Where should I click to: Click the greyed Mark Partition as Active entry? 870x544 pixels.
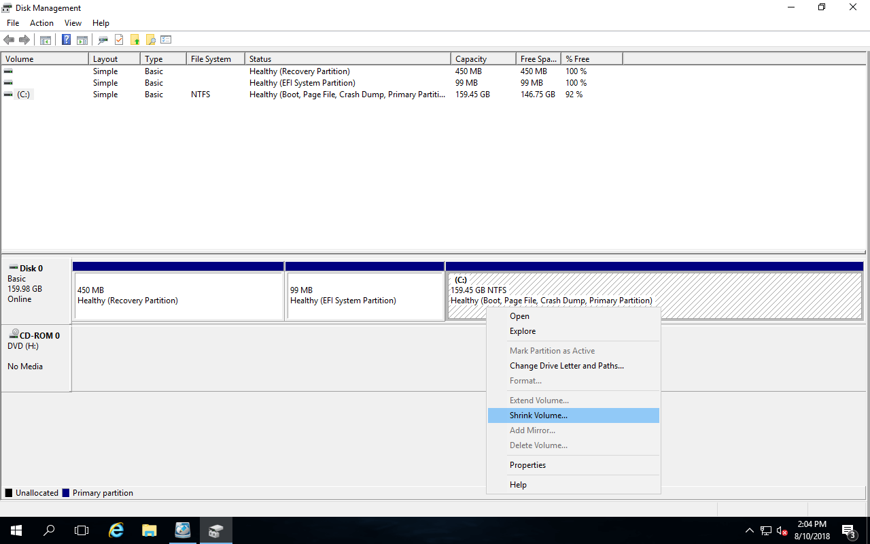point(574,351)
